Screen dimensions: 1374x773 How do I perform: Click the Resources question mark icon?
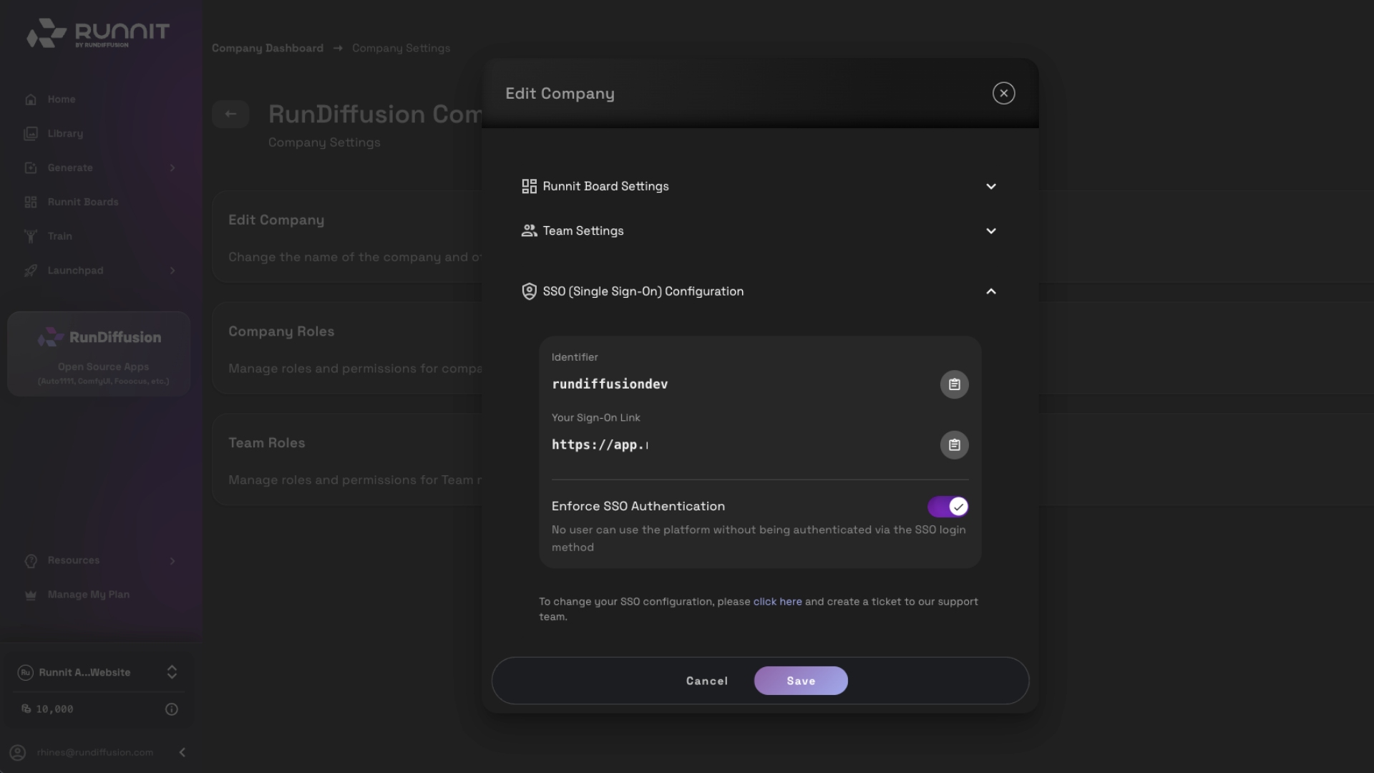coord(31,561)
